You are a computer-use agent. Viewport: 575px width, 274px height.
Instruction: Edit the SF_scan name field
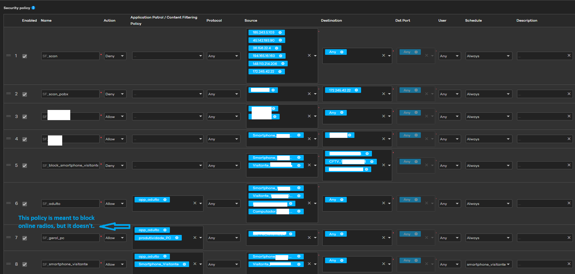coord(70,56)
